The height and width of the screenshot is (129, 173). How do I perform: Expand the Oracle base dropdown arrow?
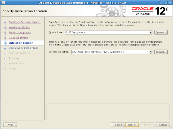(151, 32)
